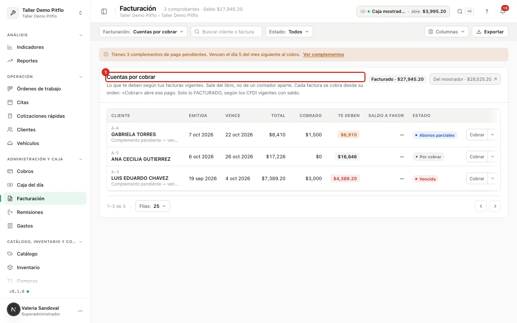Change the Filas: 25 rows selector
This screenshot has width=517, height=323.
click(153, 206)
